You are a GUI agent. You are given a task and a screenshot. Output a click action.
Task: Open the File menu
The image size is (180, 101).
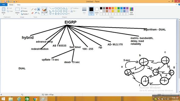[x=4, y=5]
